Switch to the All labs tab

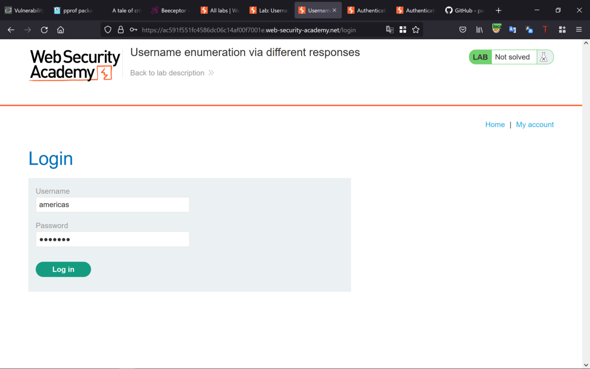tap(220, 10)
